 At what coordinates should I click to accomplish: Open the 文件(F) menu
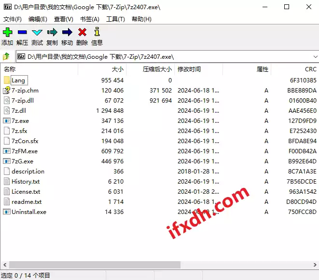pos(13,19)
